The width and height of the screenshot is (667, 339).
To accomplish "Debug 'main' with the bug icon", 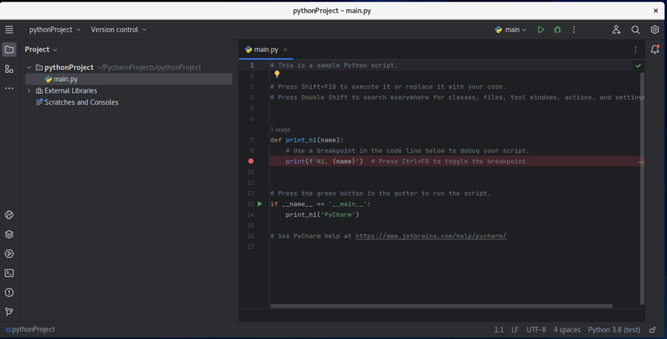I will tap(557, 30).
